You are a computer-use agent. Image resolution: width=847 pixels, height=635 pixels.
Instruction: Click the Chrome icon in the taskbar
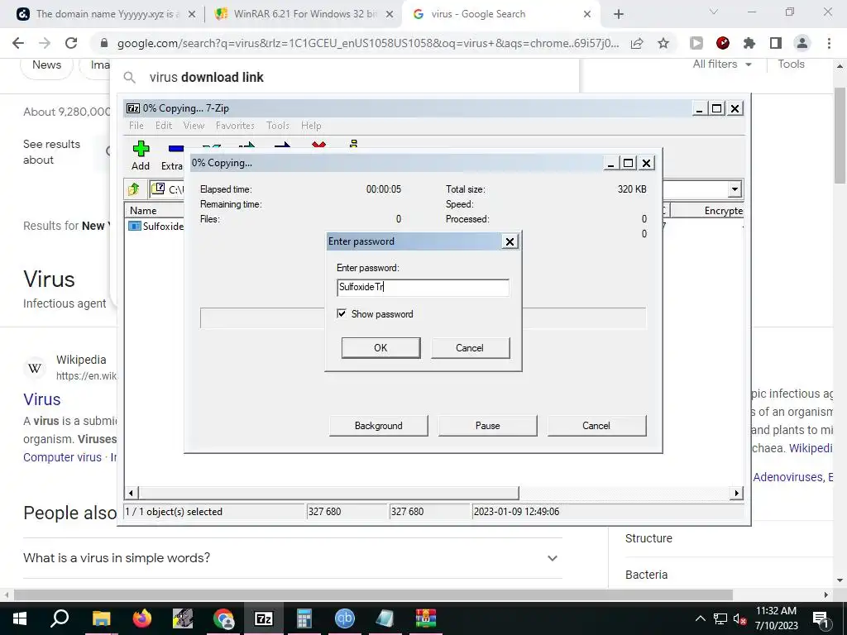point(223,618)
